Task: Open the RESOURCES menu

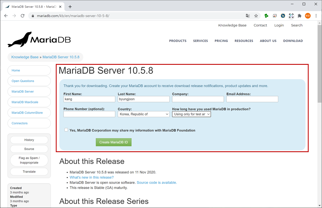Action: (x=244, y=41)
